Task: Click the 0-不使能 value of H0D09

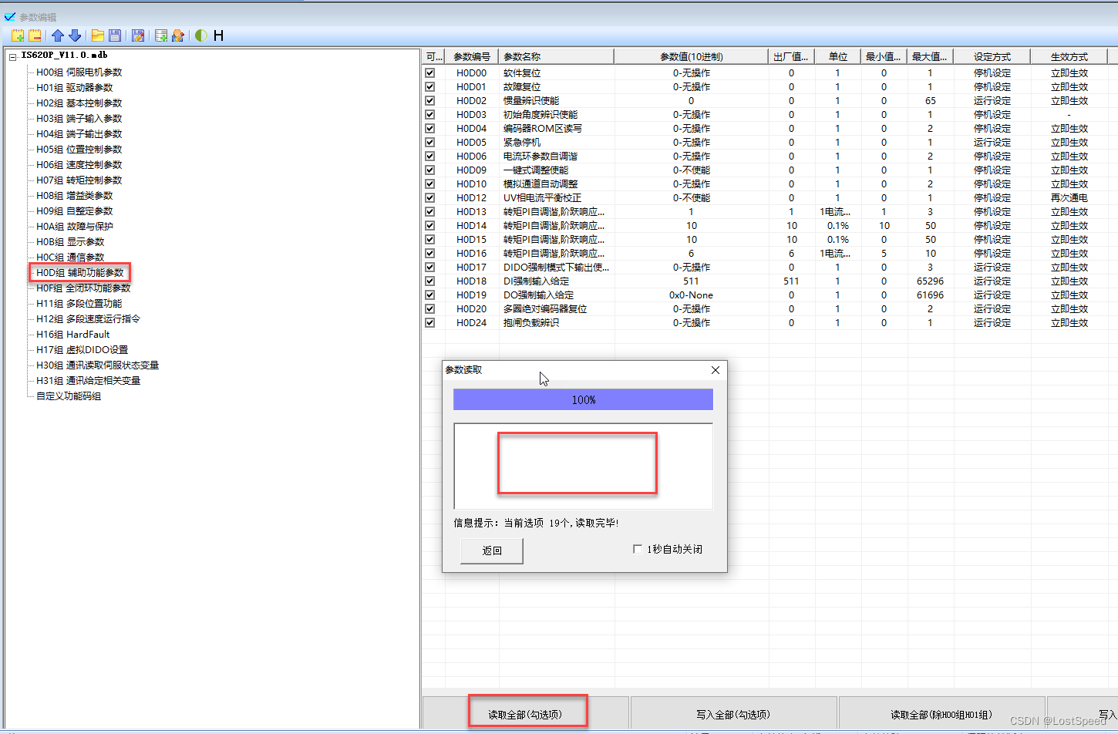Action: 692,170
